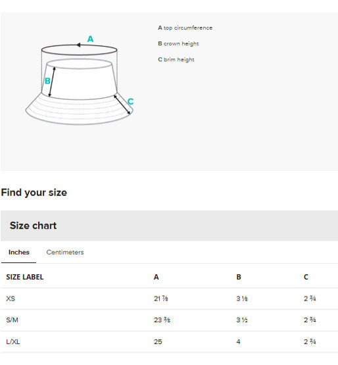Click the Size chart header bar

pos(169,226)
